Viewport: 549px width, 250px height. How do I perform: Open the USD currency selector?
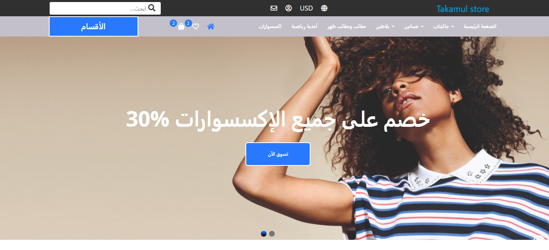click(306, 8)
